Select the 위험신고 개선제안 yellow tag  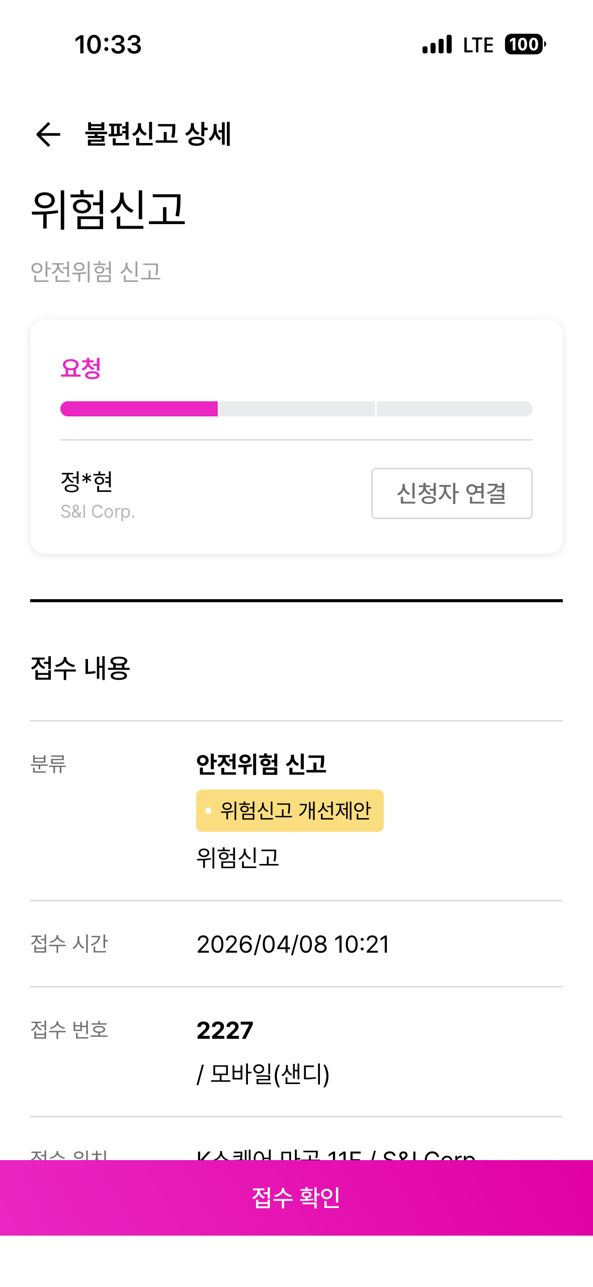pyautogui.click(x=290, y=811)
